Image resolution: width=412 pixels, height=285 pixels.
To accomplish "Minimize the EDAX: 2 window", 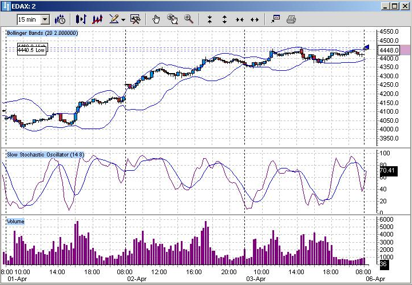I will coord(385,6).
